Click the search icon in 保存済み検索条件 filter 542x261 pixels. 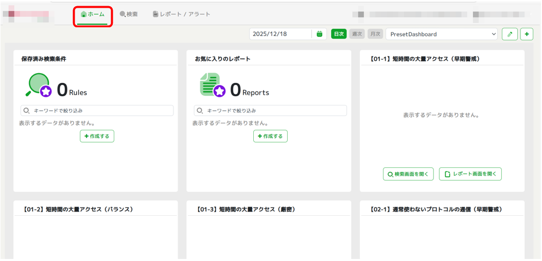coord(27,111)
